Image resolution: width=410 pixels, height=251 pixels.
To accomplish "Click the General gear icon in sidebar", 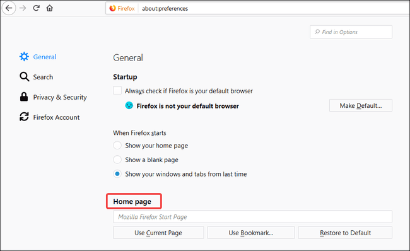I will (24, 57).
